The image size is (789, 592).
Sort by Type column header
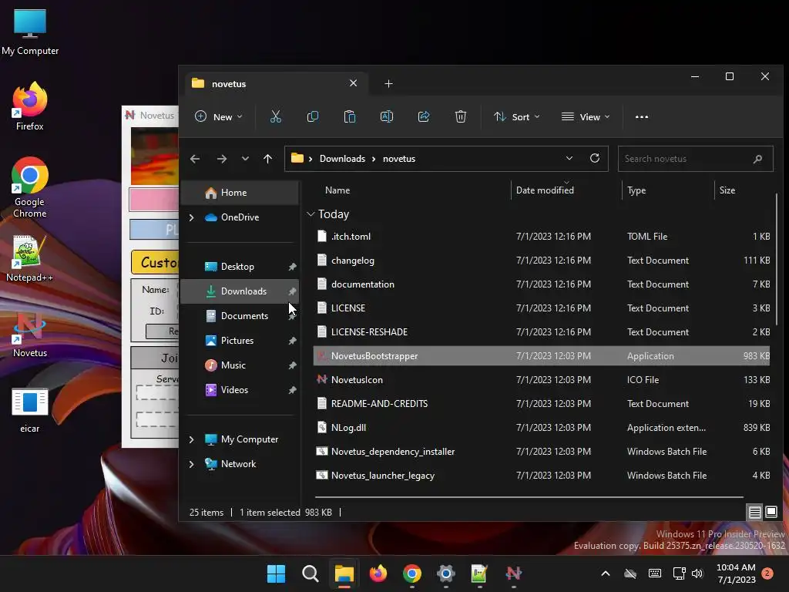[668, 190]
